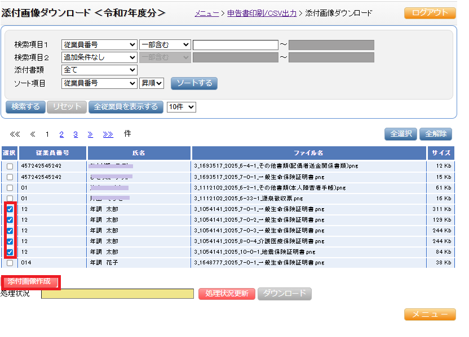Click the 全選択 button

click(400, 134)
